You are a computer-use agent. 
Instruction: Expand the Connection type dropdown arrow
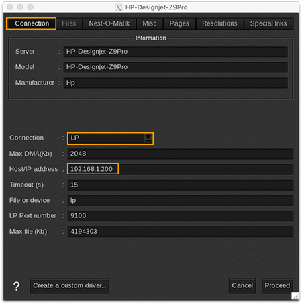point(148,138)
